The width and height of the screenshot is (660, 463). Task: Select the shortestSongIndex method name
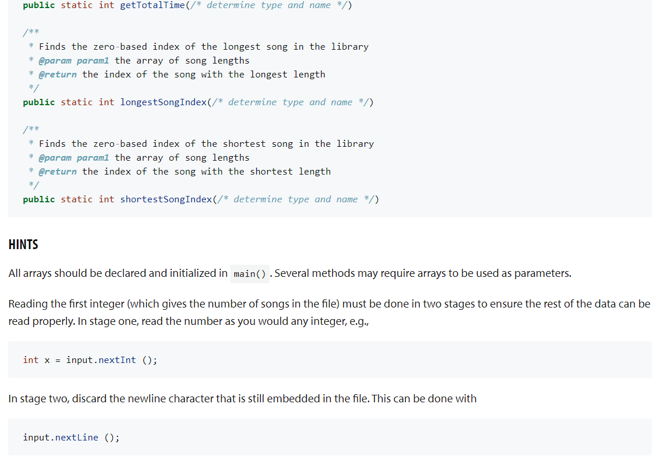[x=166, y=199]
